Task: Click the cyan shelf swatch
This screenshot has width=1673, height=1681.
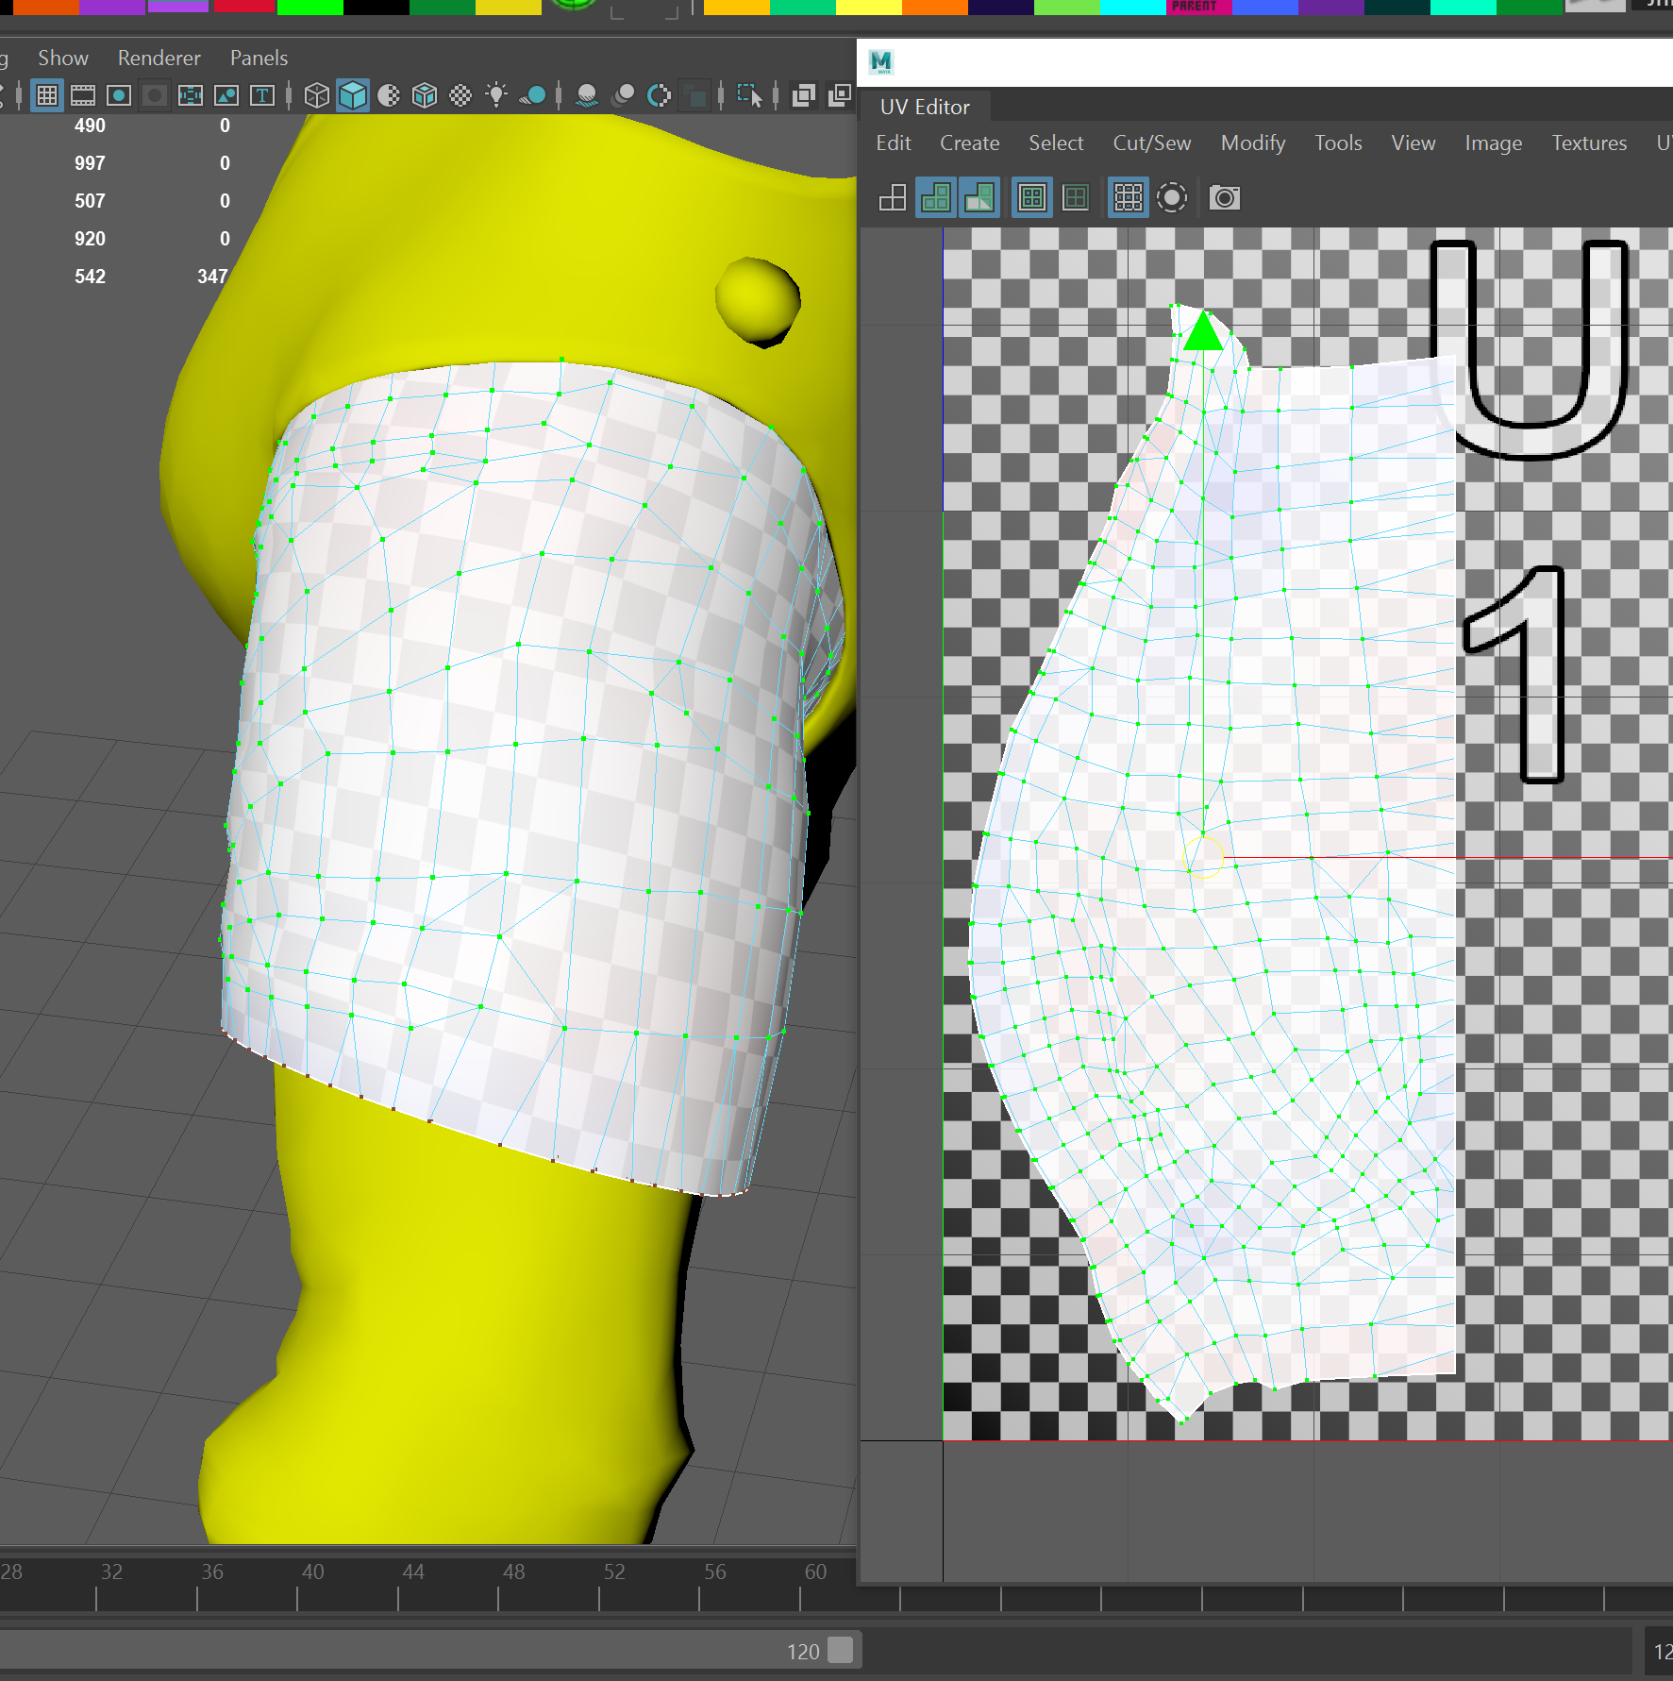Action: tap(1133, 7)
